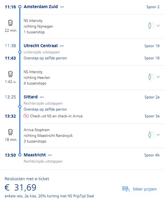This screenshot has height=200, width=165.
Task: Open more options next to Amsterdam Zuid
Action: tap(62, 7)
